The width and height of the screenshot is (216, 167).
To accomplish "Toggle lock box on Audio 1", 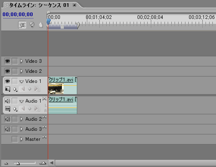I will coord(15,101).
